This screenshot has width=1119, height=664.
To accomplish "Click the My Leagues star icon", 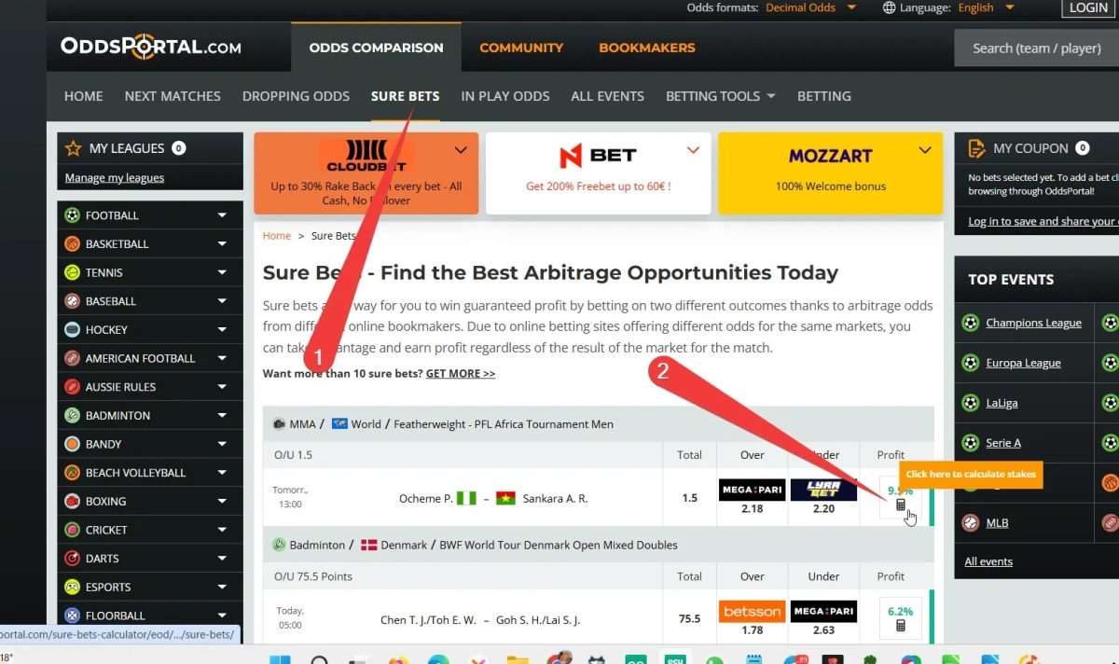I will point(74,148).
